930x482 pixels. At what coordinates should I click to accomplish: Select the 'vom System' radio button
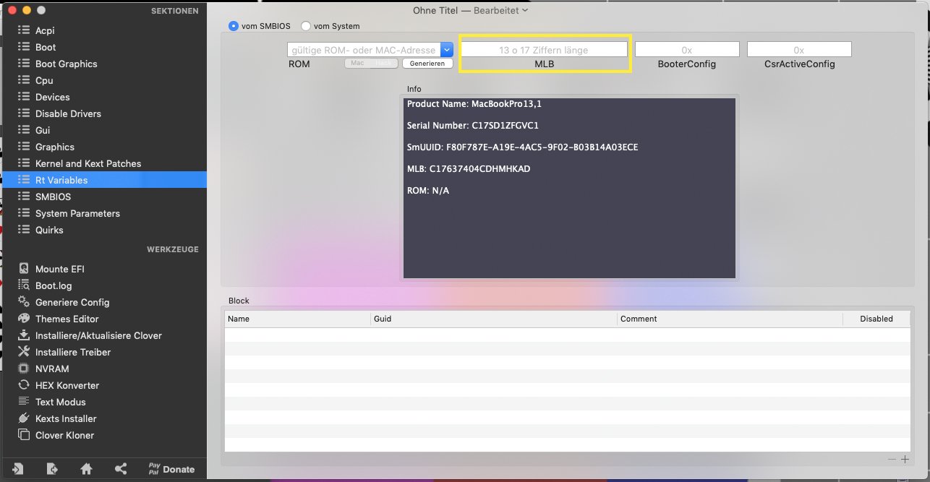click(306, 26)
